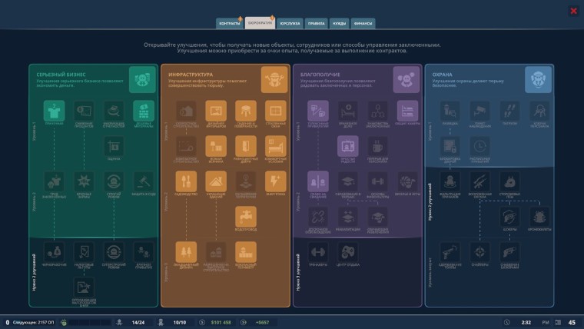Image resolution: width=584 pixels, height=329 pixels.
Task: Select the Оценка valuation upgrade
Action: [x=114, y=146]
